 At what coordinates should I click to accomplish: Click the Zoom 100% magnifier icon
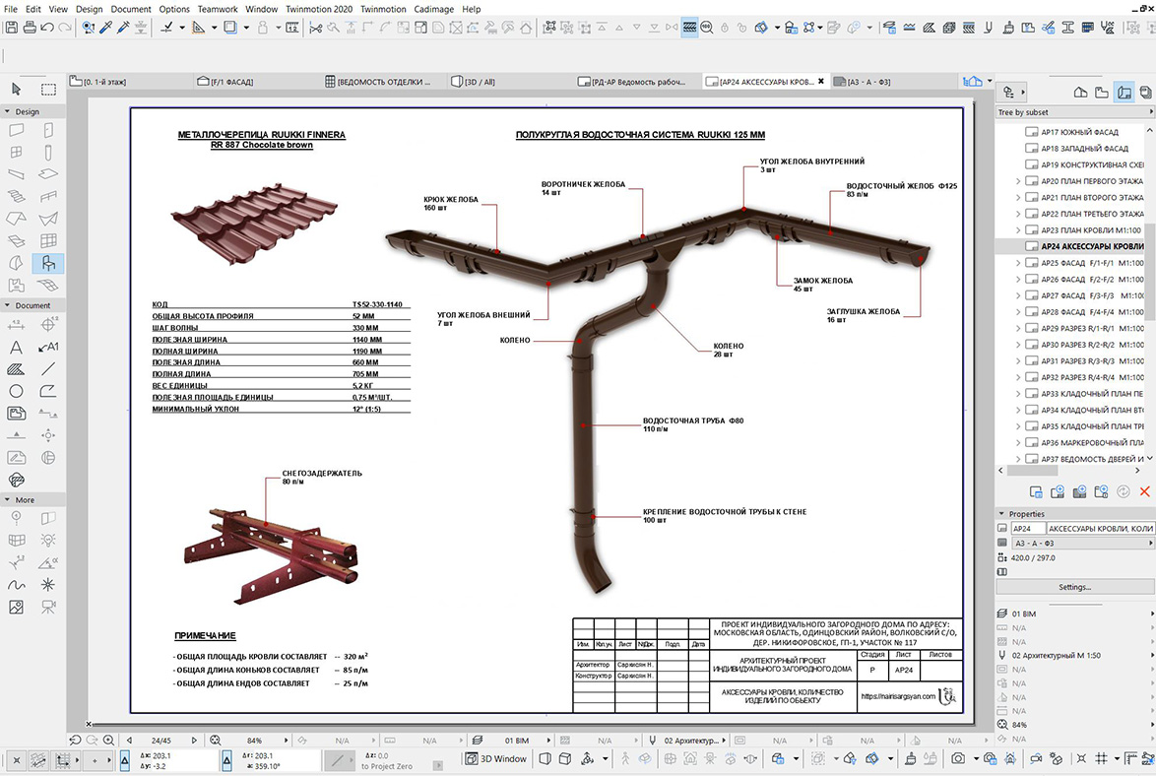pos(706,28)
